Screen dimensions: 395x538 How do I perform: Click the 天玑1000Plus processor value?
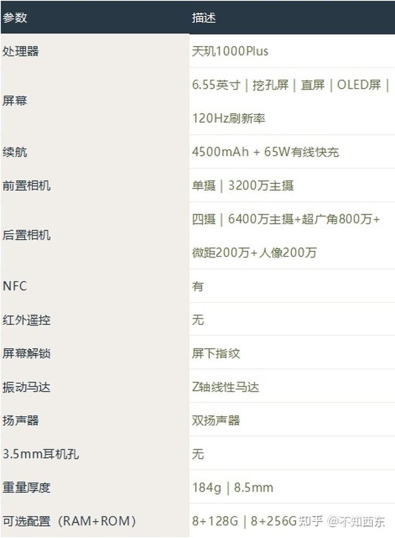230,52
